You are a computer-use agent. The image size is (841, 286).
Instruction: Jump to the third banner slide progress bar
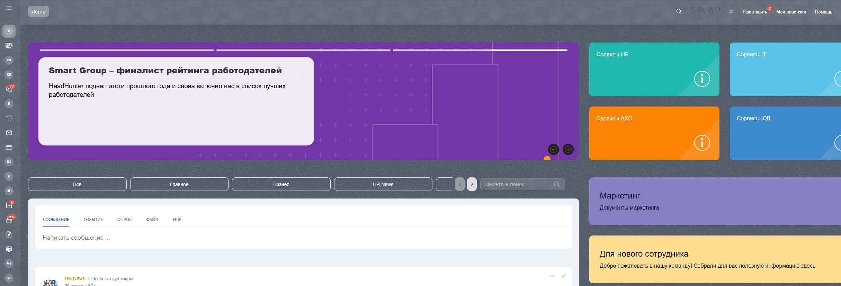[480, 50]
